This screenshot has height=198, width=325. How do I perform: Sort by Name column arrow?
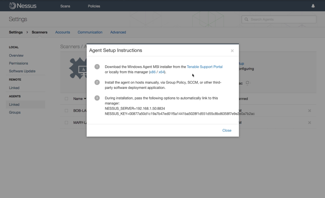tap(85, 99)
